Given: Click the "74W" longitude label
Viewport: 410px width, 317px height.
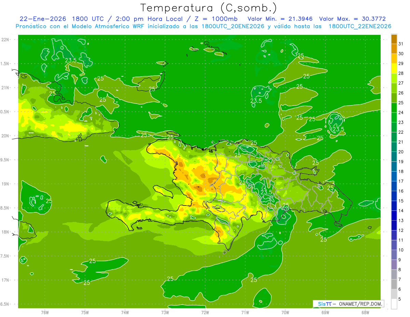Looking at the screenshot, I should pos(125,312).
